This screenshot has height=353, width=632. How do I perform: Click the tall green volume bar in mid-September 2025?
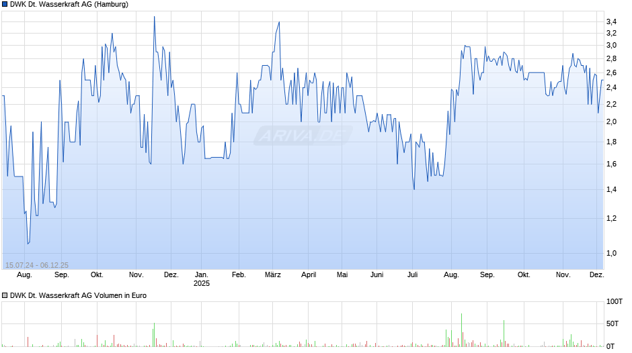point(504,334)
